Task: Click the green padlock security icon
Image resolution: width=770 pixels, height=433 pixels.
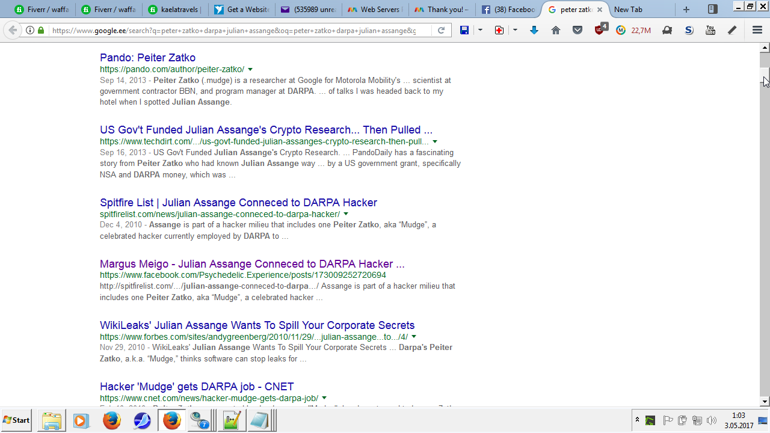Action: [41, 30]
